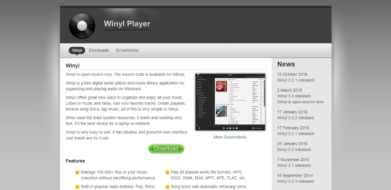Select the Winyl is open-source now news line
The image size is (391, 190).
(x=300, y=102)
